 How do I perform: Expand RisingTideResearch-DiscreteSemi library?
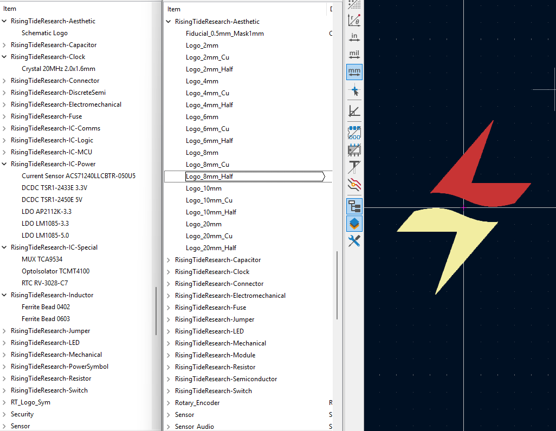[x=4, y=93]
